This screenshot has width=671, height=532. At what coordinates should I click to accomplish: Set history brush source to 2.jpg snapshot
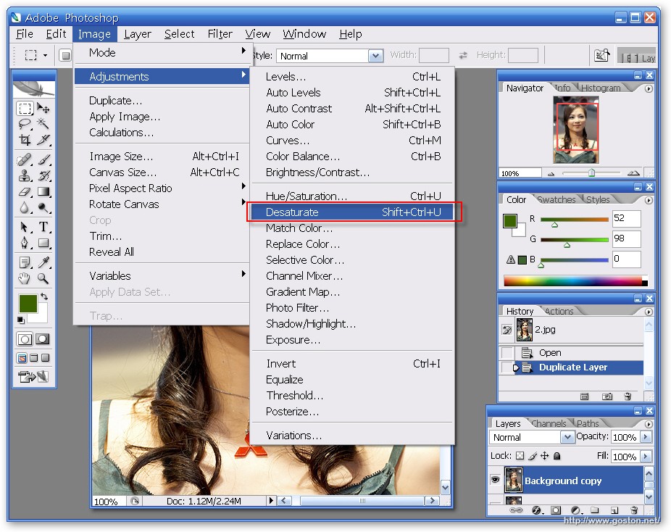507,330
